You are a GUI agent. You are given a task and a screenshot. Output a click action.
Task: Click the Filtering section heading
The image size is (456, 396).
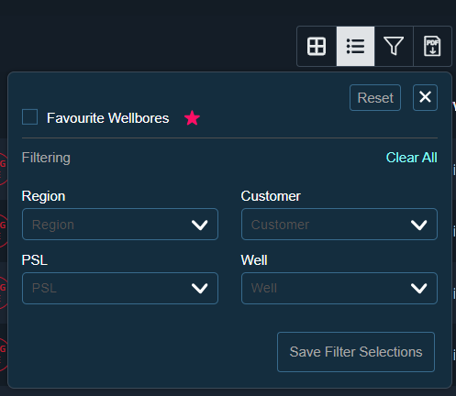(46, 158)
